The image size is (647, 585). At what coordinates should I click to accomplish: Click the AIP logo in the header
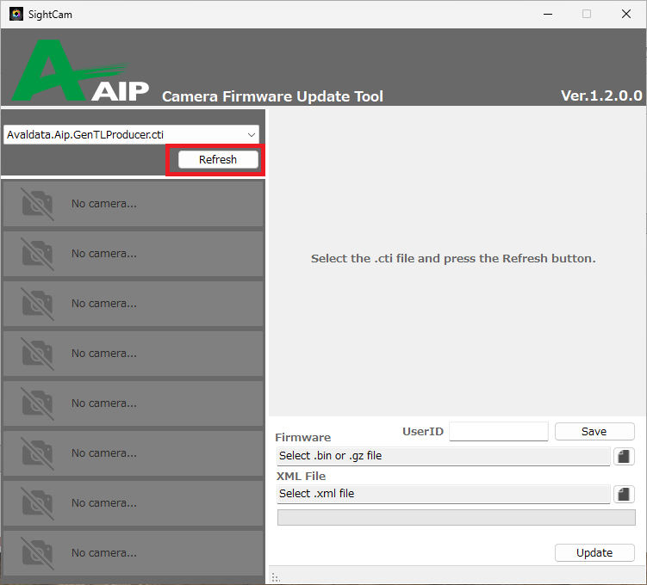[x=79, y=70]
